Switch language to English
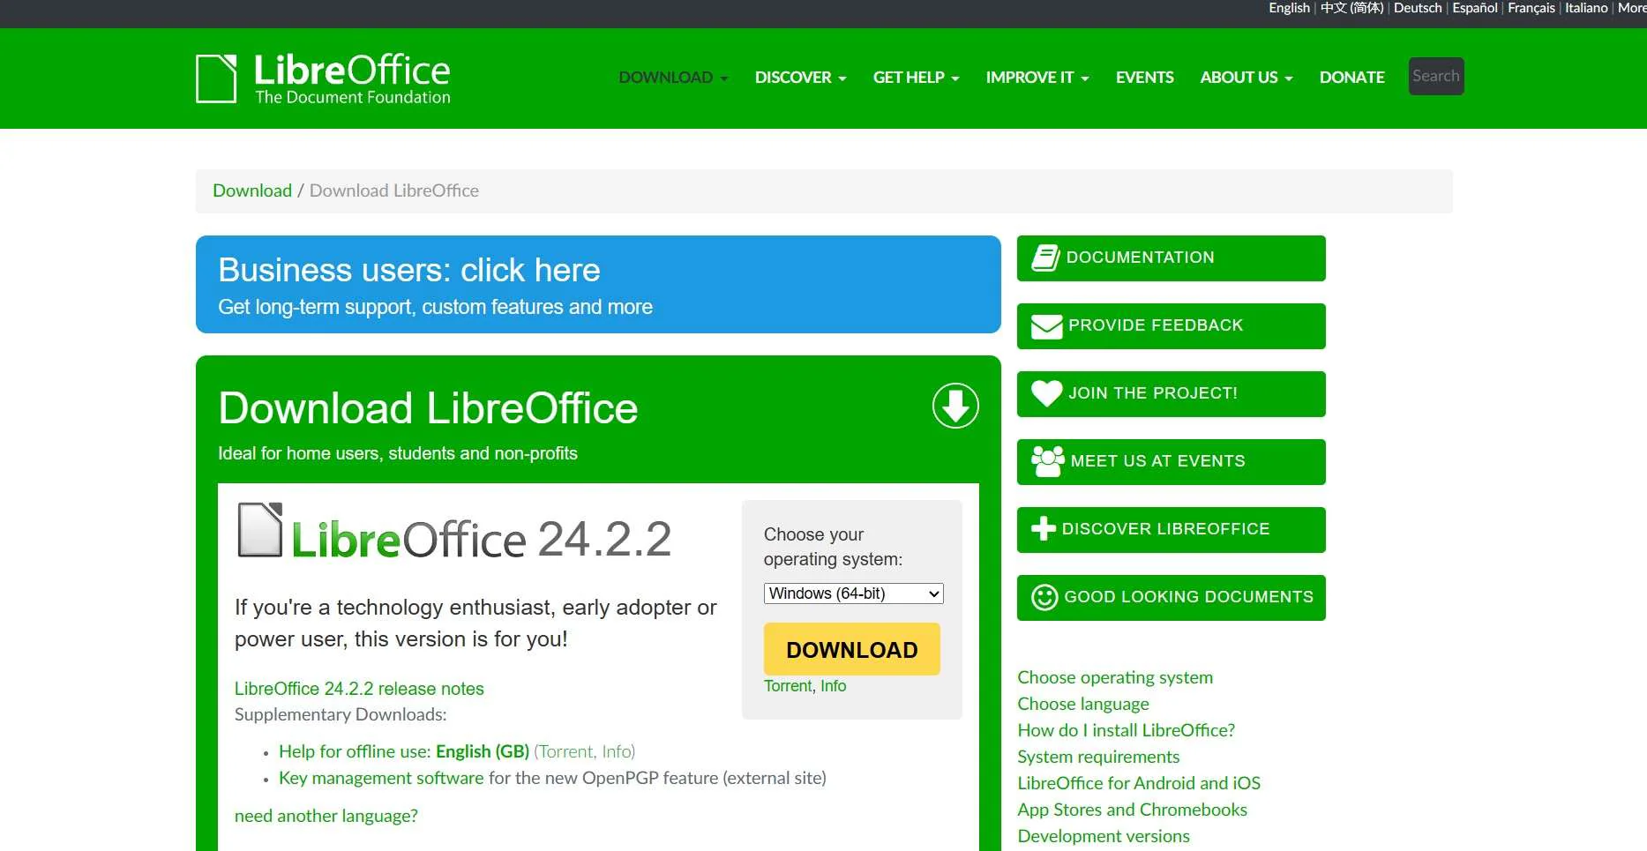The height and width of the screenshot is (851, 1647). point(1289,8)
